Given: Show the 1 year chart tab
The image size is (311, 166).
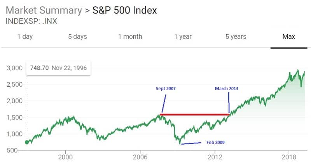Looking at the screenshot, I should 183,37.
